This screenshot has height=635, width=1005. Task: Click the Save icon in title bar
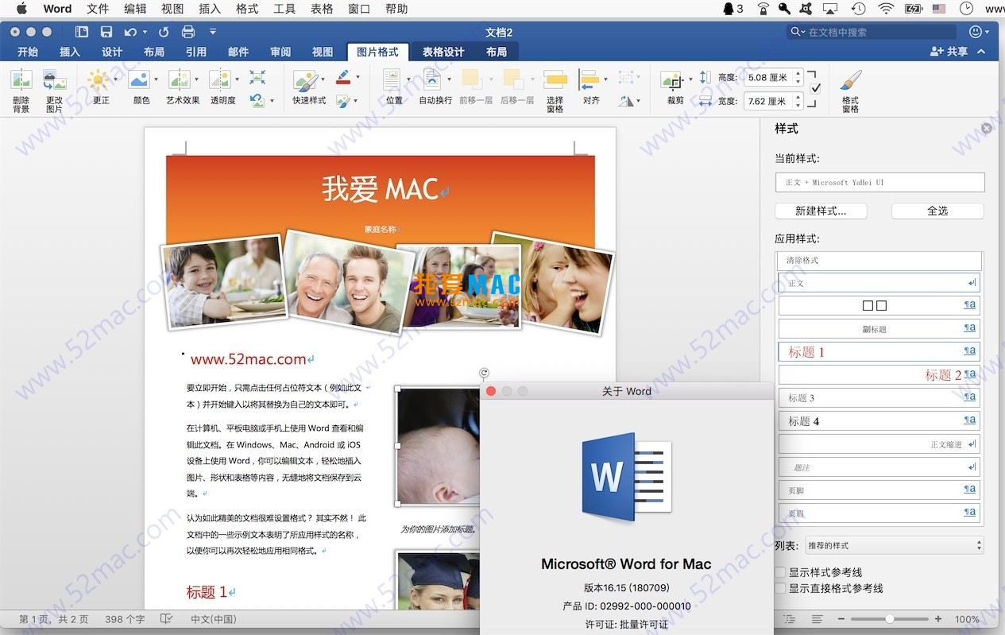[x=106, y=32]
